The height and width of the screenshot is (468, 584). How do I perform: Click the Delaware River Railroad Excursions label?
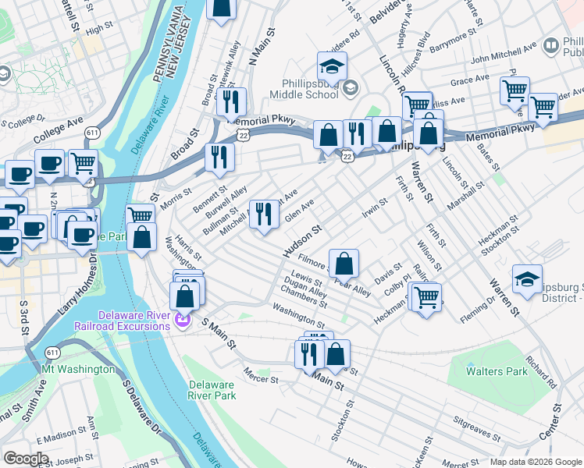point(123,321)
